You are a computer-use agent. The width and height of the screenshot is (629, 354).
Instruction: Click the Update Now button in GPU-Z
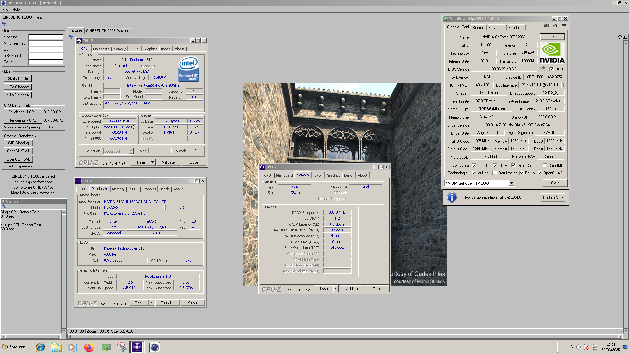(553, 197)
